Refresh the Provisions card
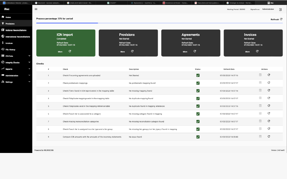This screenshot has width=287, height=179. point(132,51)
